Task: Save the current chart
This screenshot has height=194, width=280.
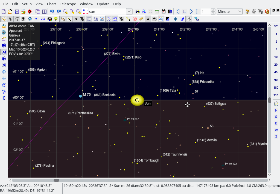Action: tap(17, 11)
